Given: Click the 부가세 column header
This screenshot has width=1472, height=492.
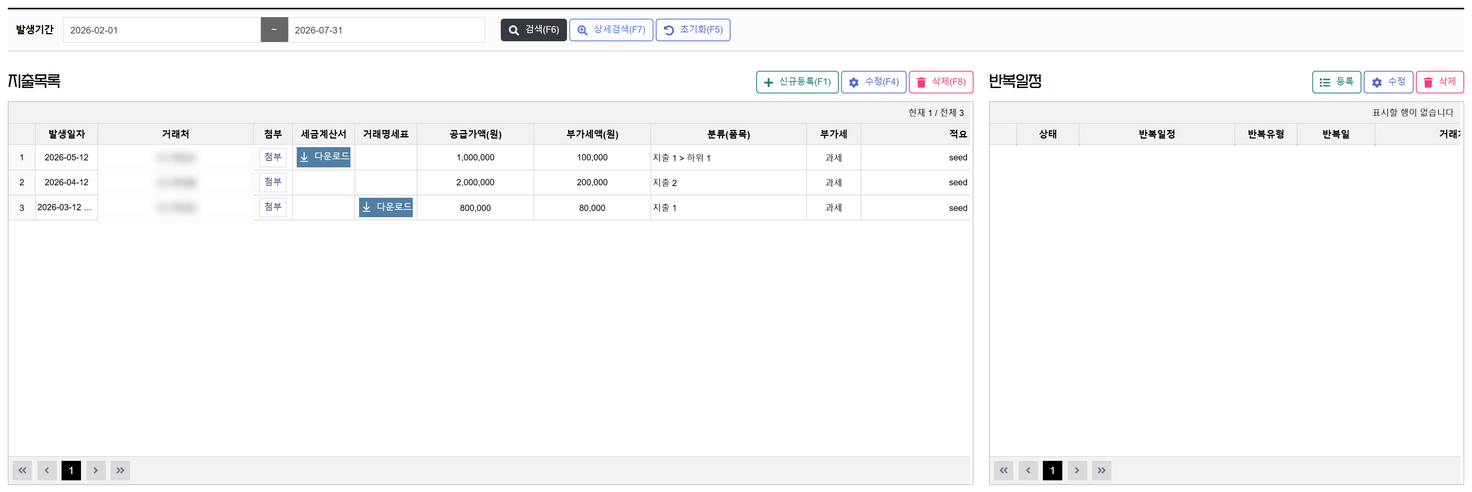Looking at the screenshot, I should point(834,134).
